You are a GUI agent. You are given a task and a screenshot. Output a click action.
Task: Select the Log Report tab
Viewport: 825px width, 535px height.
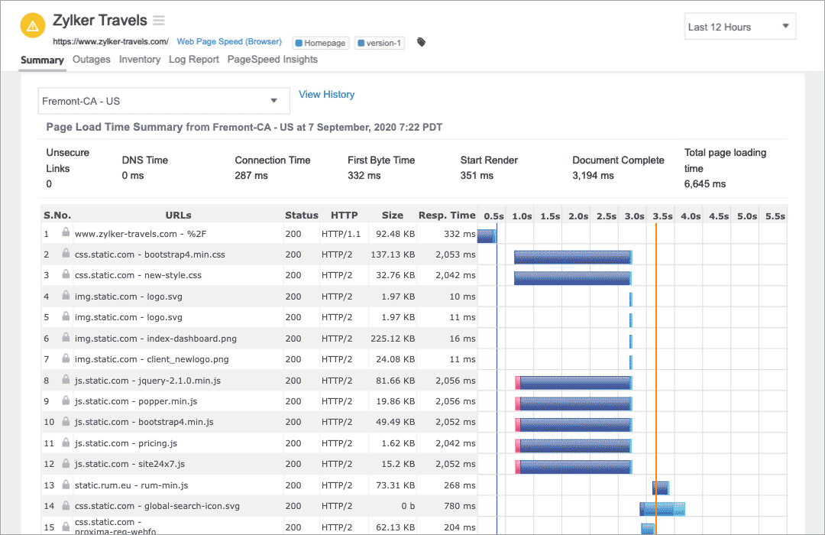pos(193,60)
